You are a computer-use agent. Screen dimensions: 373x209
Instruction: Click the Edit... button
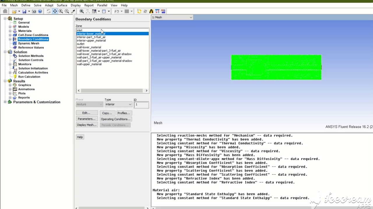(x=86, y=113)
